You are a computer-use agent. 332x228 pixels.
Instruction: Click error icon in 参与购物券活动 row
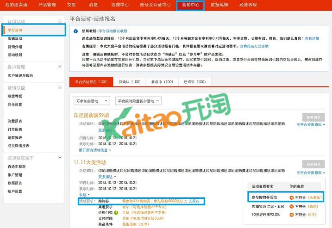(x=292, y=197)
